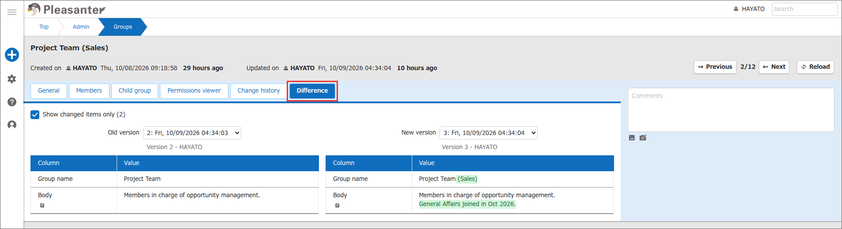Open the Change history tab
Screen dimensions: 842x229
pos(258,91)
